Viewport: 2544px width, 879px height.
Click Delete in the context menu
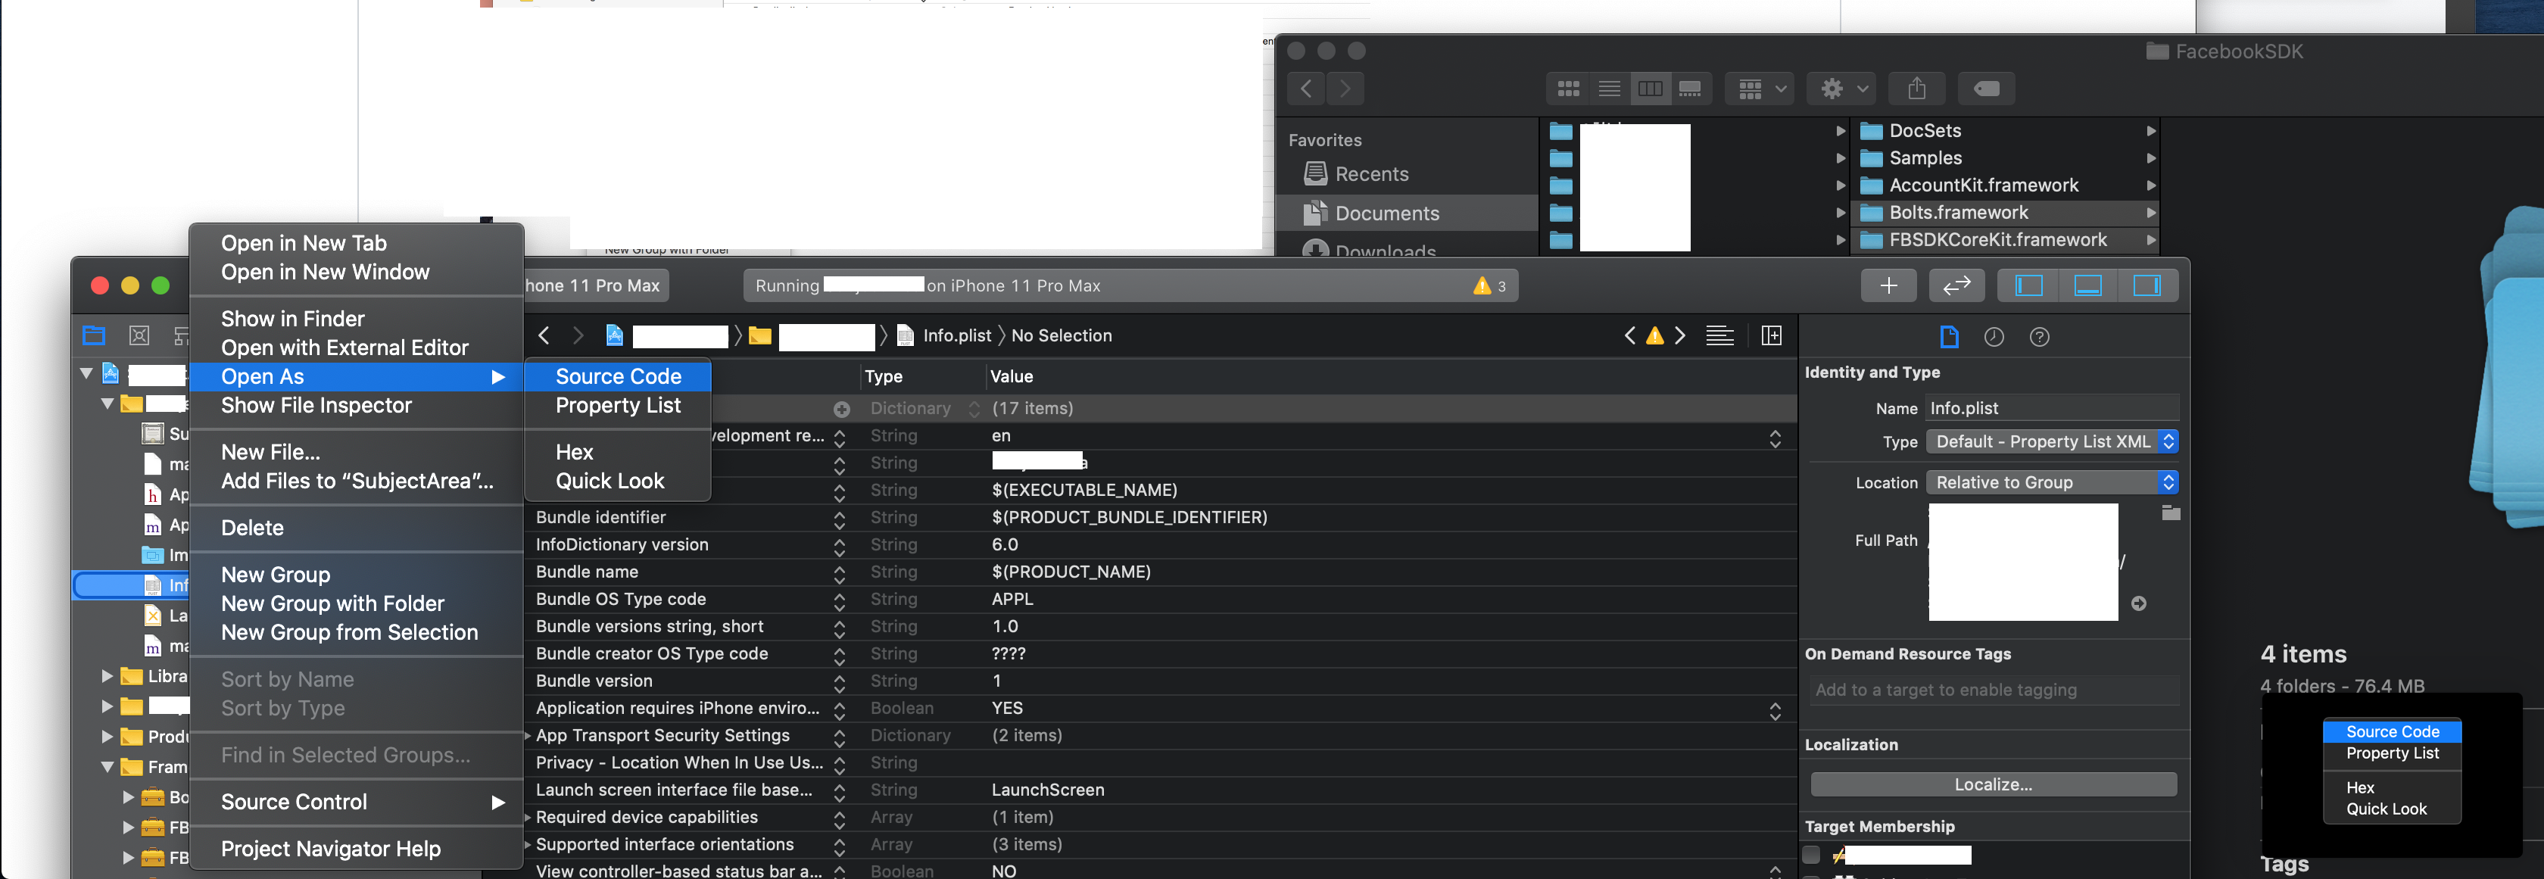tap(252, 528)
